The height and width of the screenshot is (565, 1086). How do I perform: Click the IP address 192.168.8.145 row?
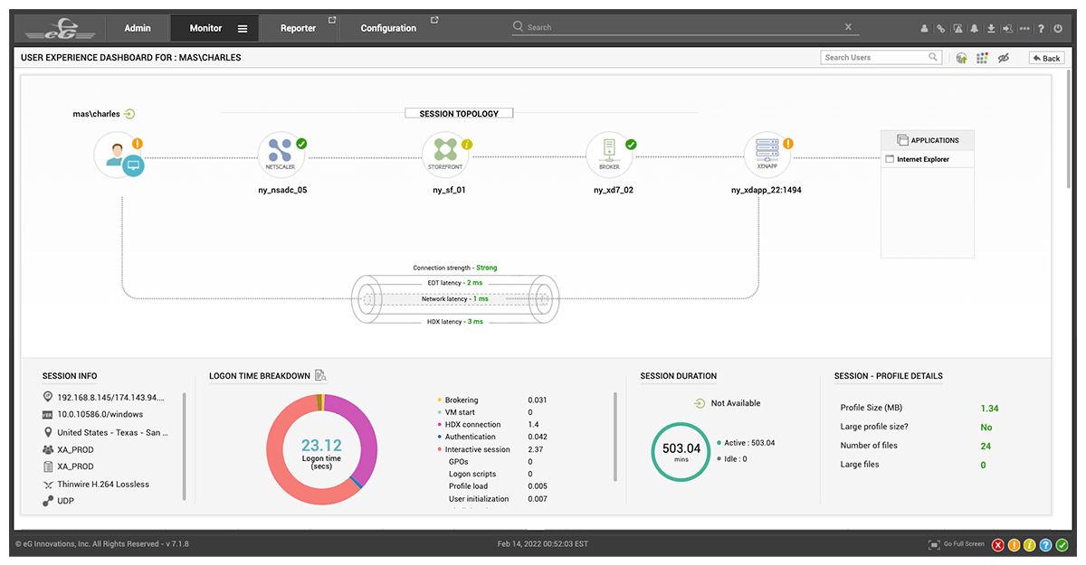[x=105, y=397]
